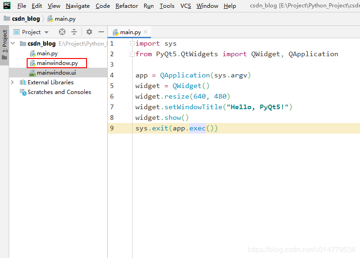This screenshot has width=360, height=258.
Task: Select the main.py editor tab
Action: 130,32
